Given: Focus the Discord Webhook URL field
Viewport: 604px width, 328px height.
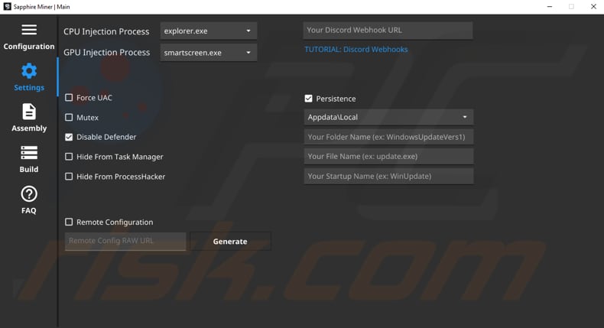Looking at the screenshot, I should pos(388,31).
